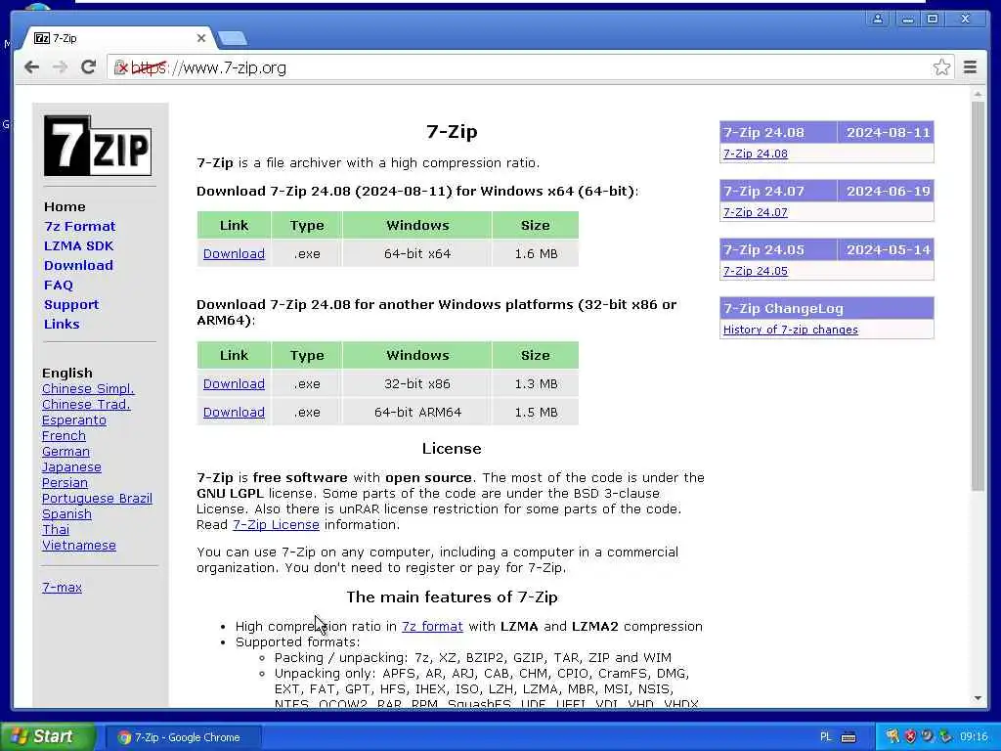Open History of 7-zip changes
The height and width of the screenshot is (751, 1001).
[790, 330]
